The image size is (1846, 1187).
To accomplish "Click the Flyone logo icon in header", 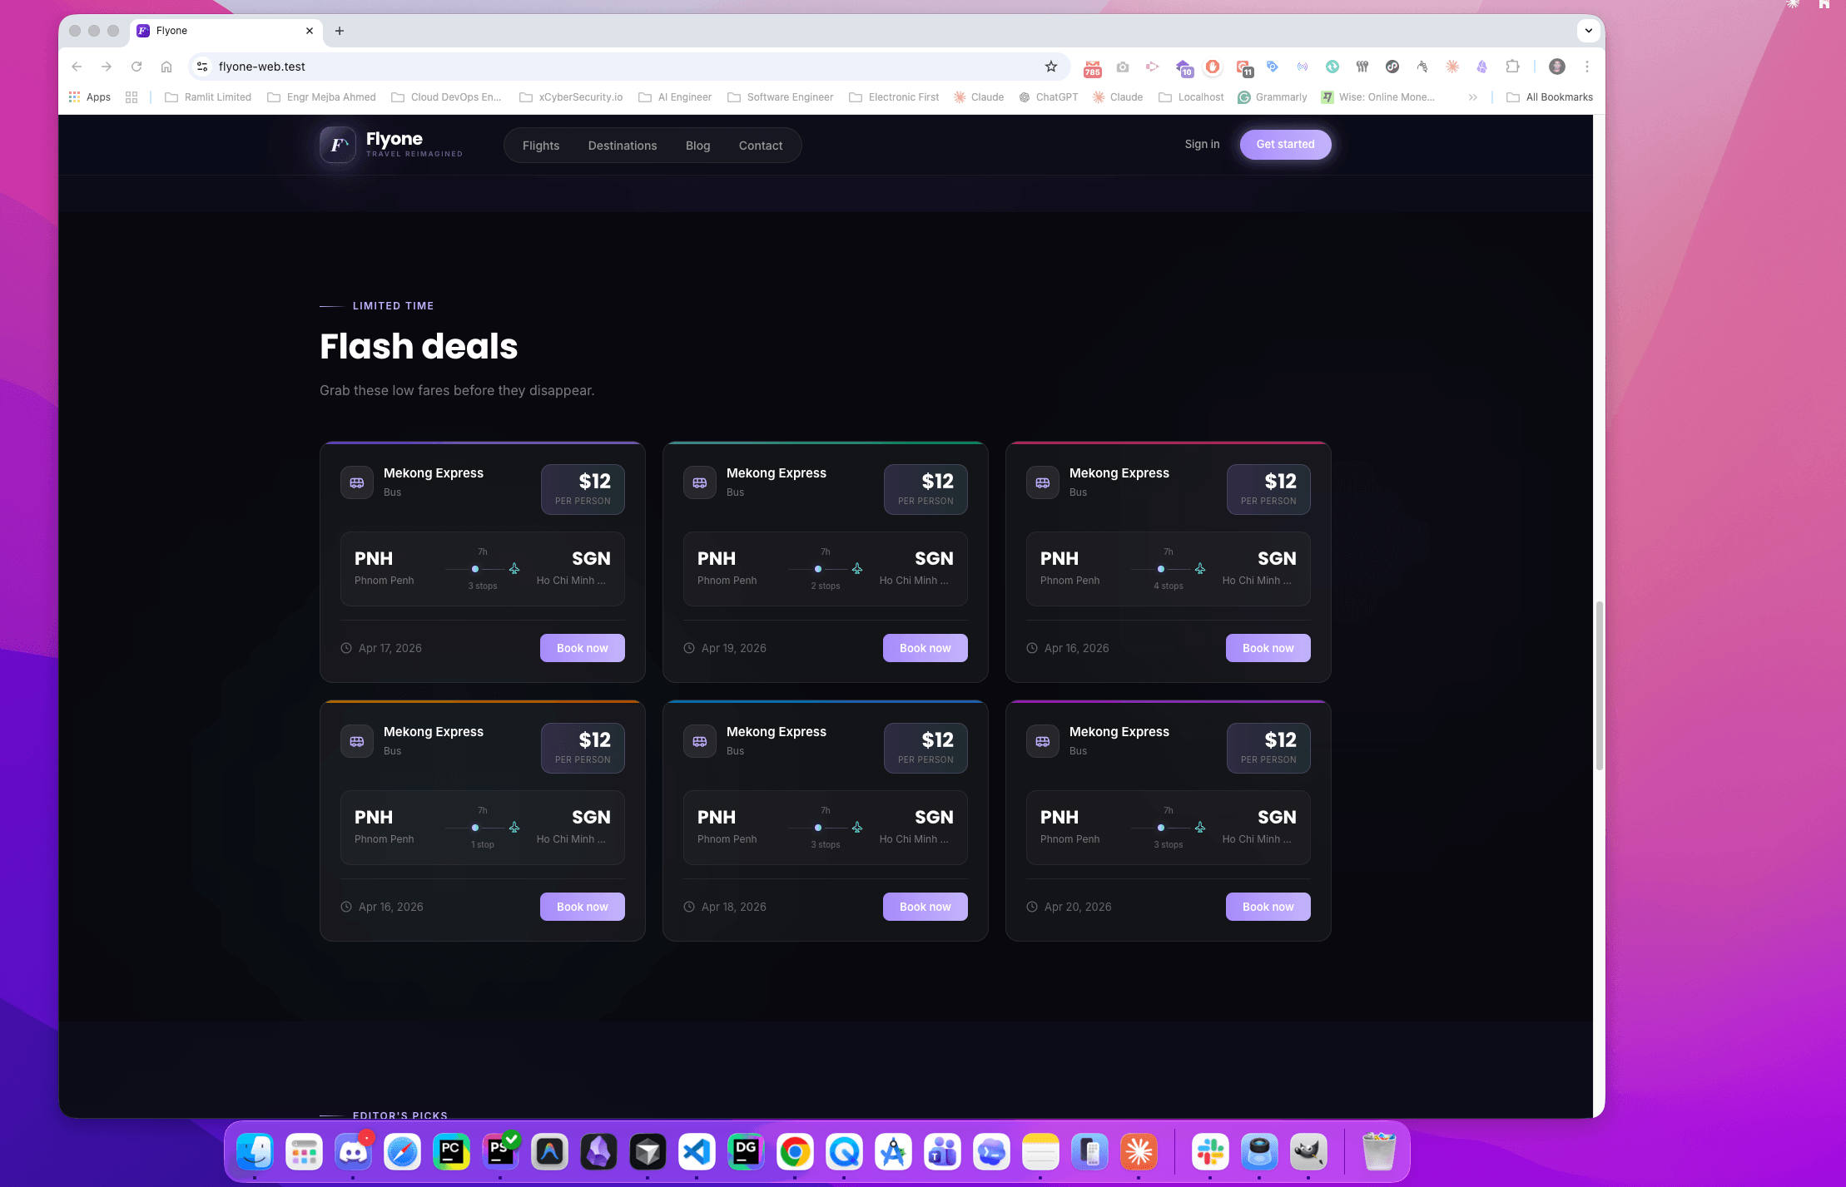I will click(x=338, y=145).
